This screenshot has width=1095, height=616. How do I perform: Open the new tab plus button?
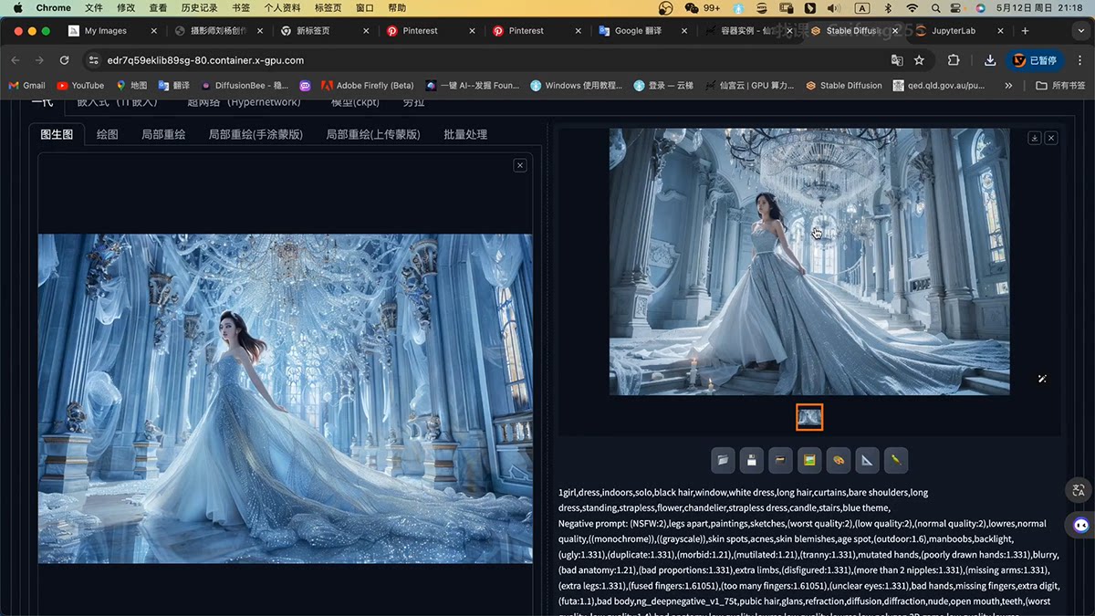[x=1025, y=30]
